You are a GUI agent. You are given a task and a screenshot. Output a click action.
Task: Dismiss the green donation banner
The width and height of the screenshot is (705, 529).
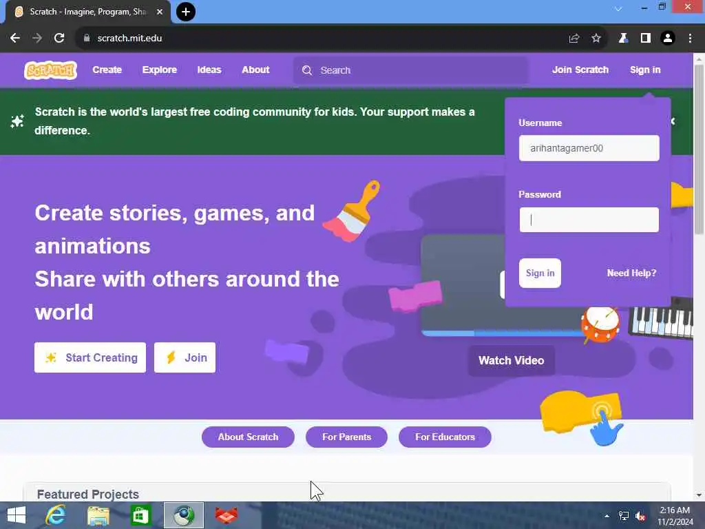673,121
